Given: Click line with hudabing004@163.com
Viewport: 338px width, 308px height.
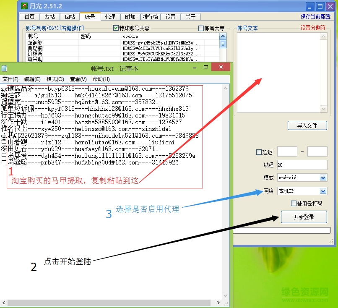Looking at the screenshot, I should point(90,162).
